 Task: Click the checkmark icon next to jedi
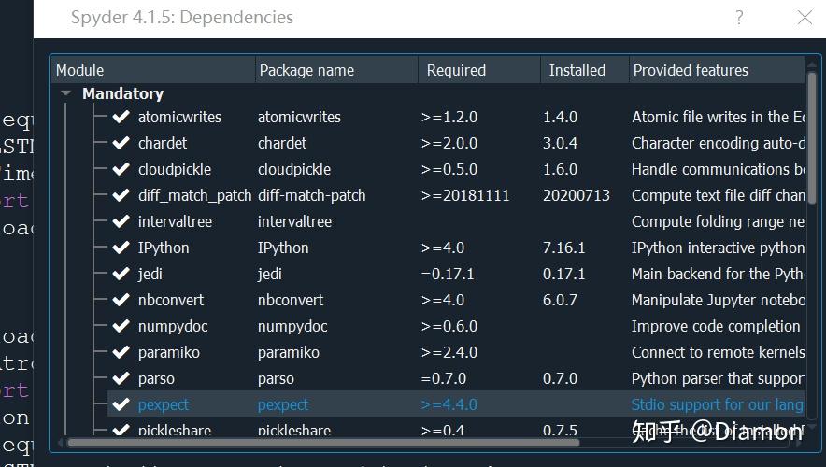(x=121, y=274)
